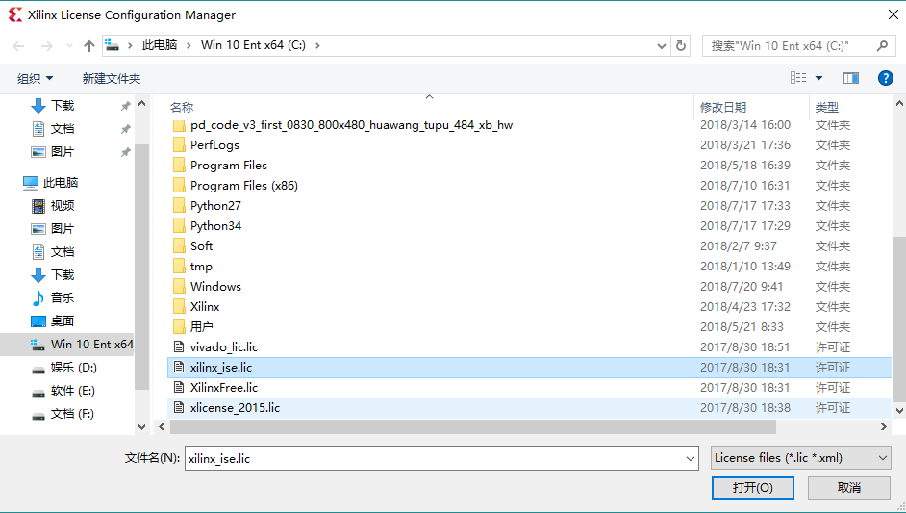Select the Soft folder icon
906x513 pixels.
[x=179, y=246]
